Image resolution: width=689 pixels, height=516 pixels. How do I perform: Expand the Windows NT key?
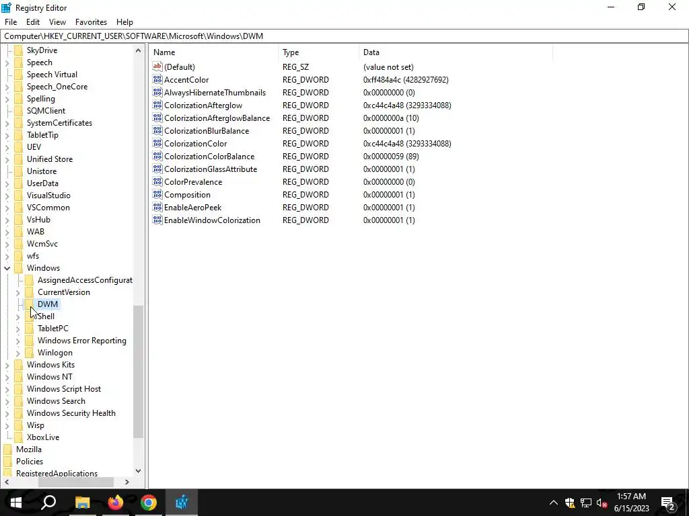click(x=7, y=377)
